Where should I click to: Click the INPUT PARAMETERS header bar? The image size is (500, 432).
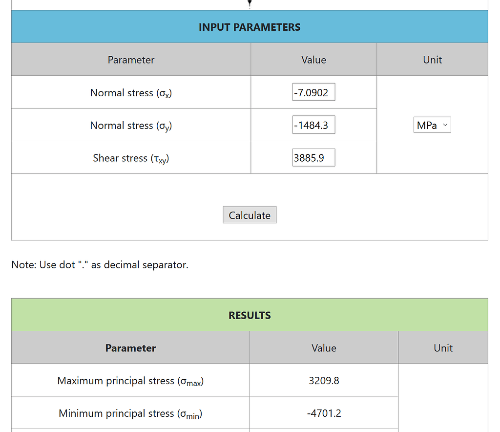pyautogui.click(x=250, y=27)
